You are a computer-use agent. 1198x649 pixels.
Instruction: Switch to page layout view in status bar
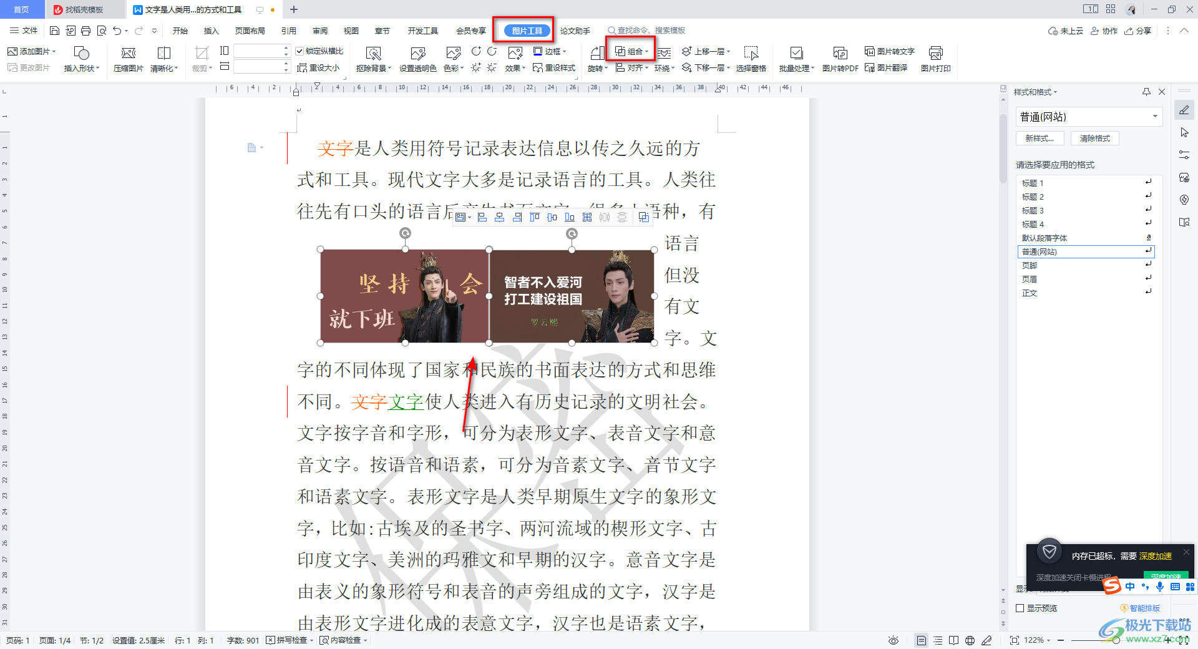coord(921,640)
